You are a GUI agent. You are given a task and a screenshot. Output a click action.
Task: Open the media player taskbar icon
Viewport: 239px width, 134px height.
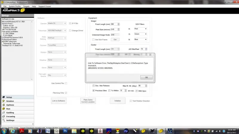[x=30, y=131]
